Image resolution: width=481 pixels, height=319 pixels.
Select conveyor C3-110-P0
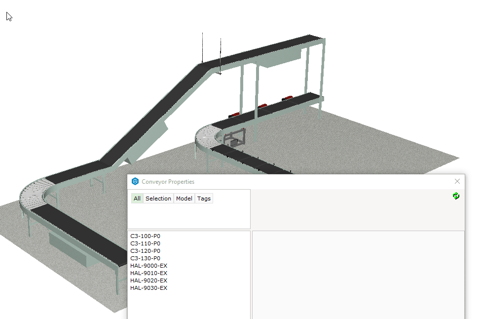(x=145, y=243)
